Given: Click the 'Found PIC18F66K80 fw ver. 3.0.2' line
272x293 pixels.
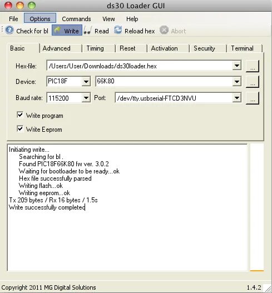Looking at the screenshot, I should [x=64, y=164].
